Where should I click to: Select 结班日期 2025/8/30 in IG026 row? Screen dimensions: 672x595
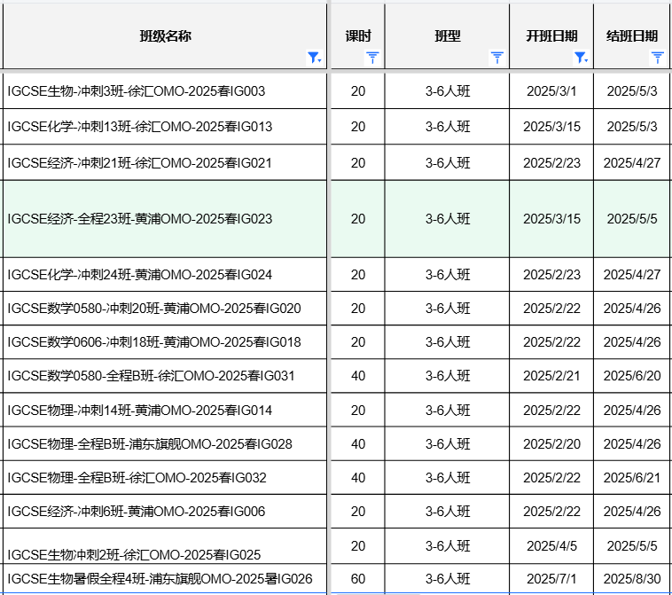[632, 579]
